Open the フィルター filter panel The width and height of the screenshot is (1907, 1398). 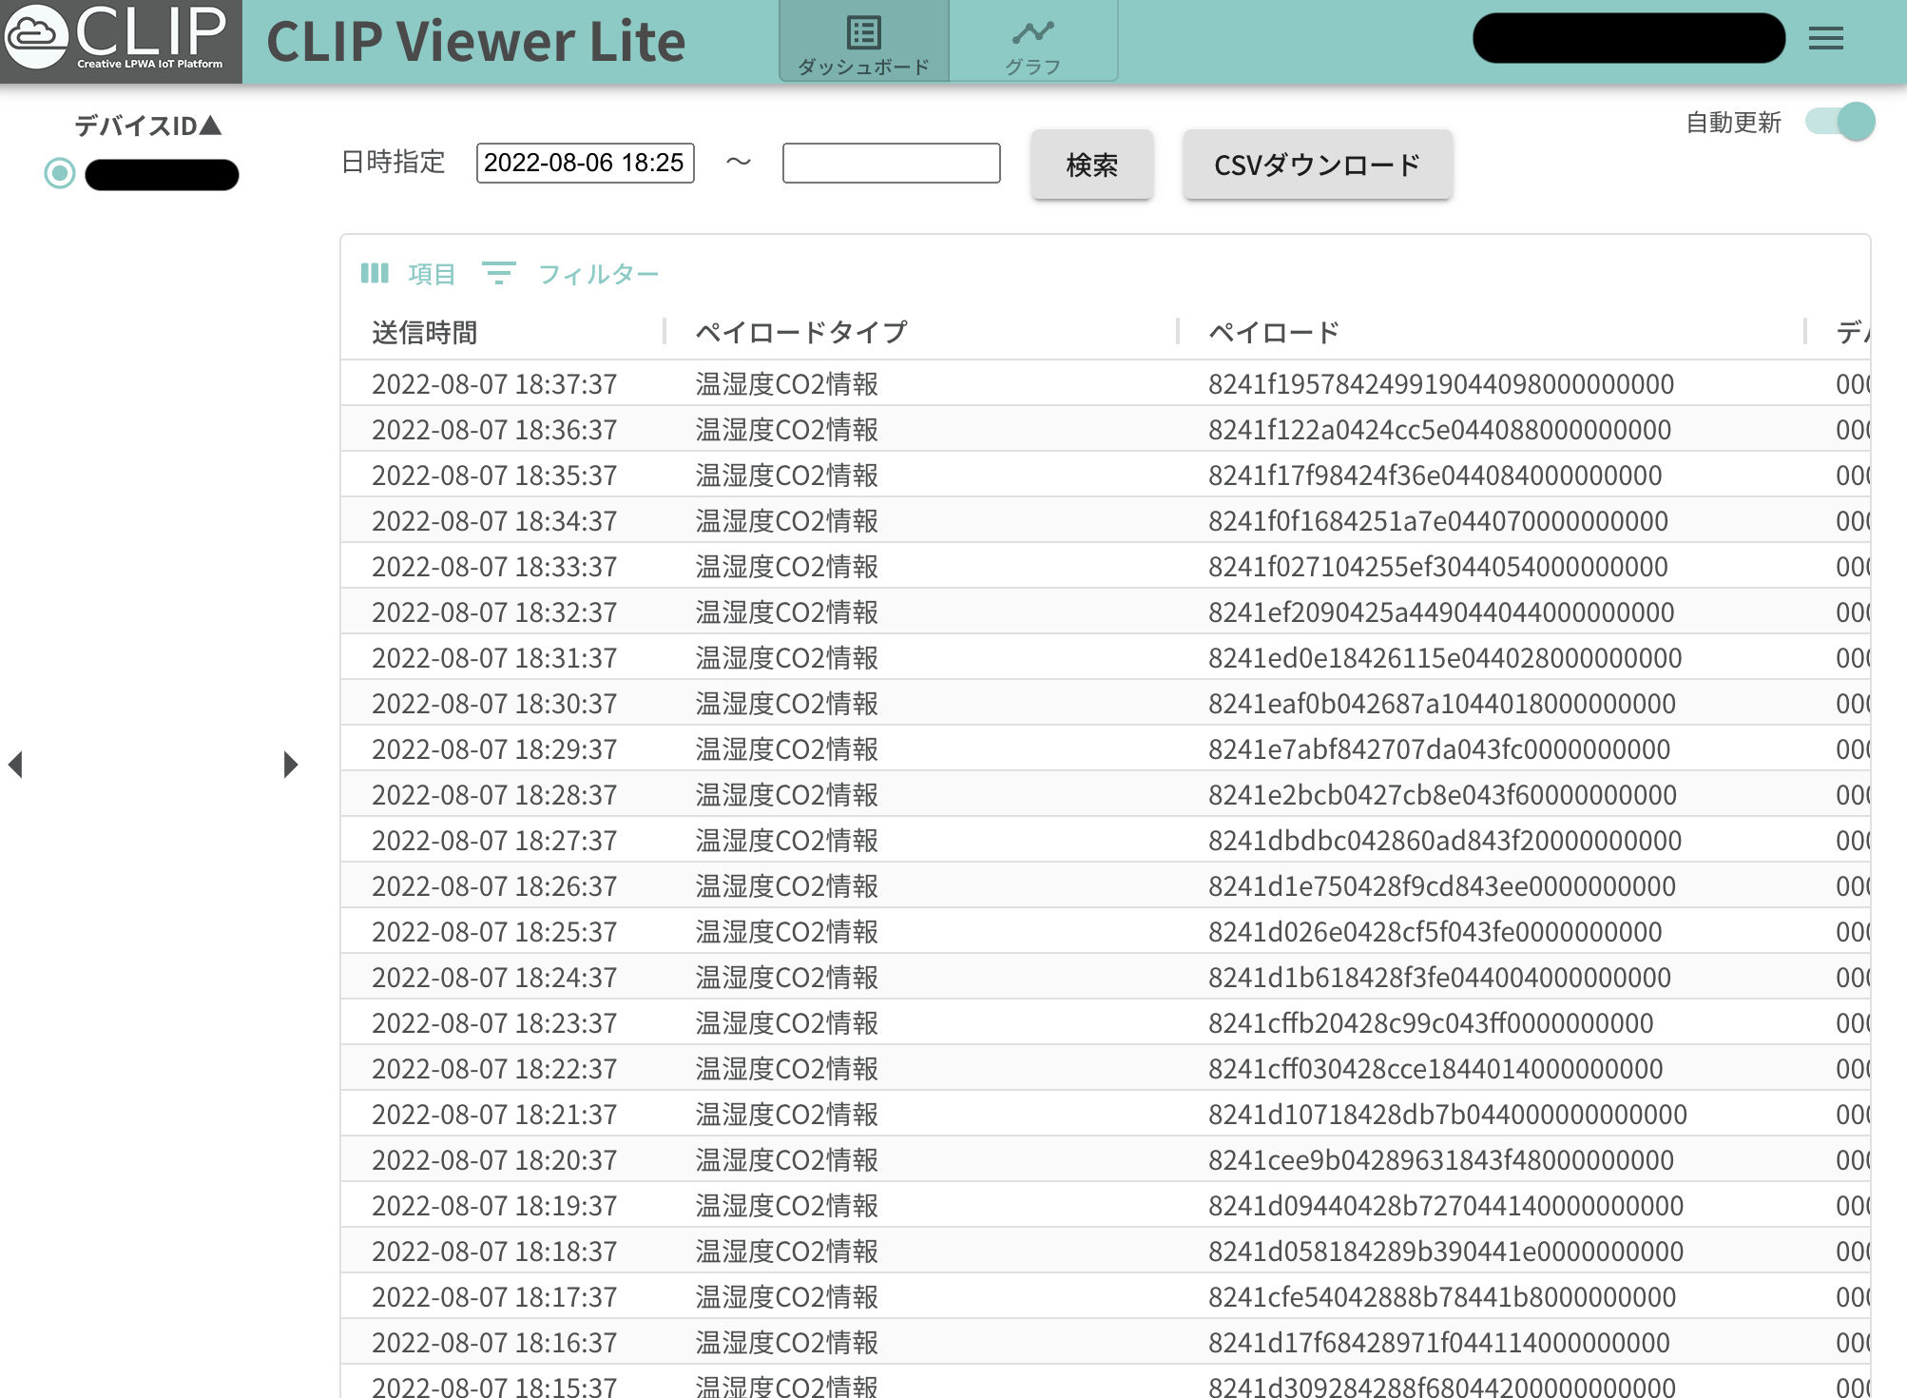tap(598, 274)
